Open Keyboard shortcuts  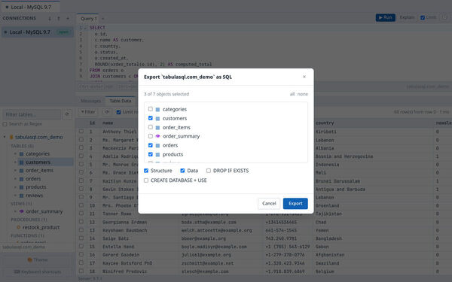(x=37, y=271)
